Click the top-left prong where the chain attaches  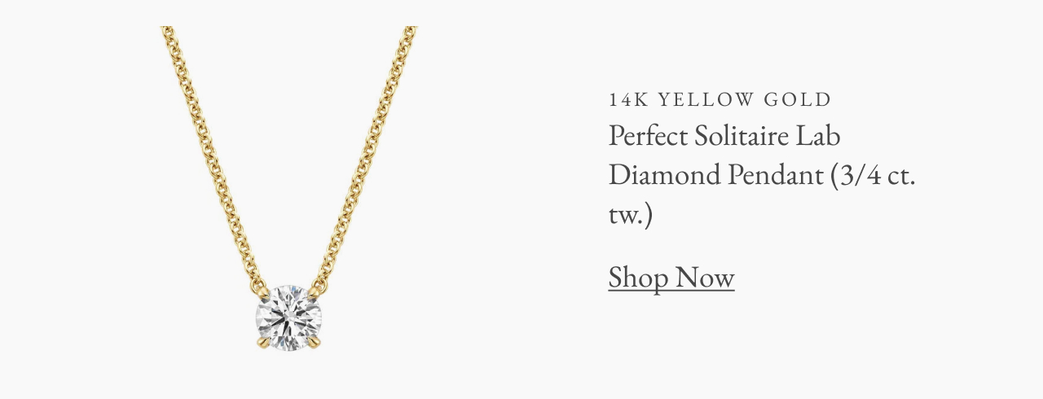[x=262, y=292]
